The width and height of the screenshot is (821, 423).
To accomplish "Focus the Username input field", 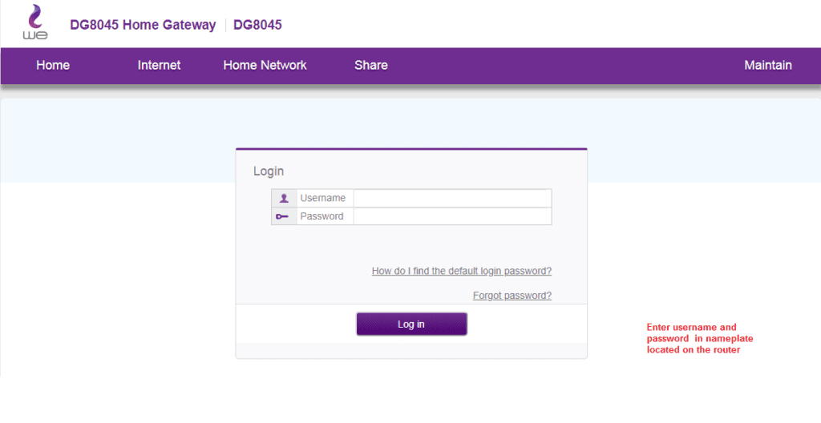I will (x=452, y=198).
